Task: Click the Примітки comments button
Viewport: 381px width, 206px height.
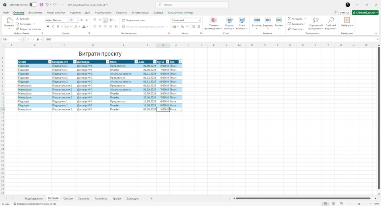Action: point(342,13)
